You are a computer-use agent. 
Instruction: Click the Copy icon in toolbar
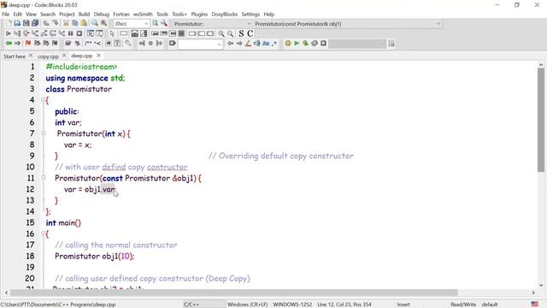click(74, 23)
